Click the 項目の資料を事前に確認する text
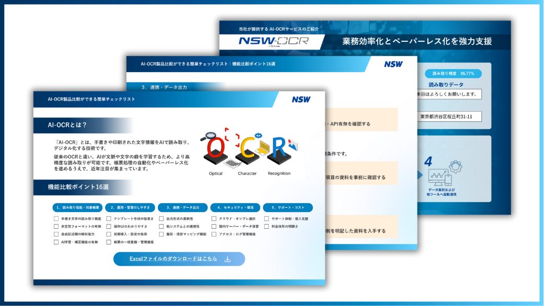544x306 pixels. tap(355, 178)
